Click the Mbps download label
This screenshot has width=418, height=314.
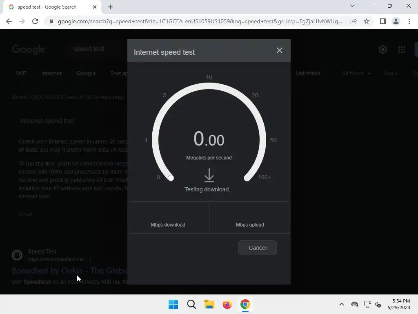pos(168,225)
